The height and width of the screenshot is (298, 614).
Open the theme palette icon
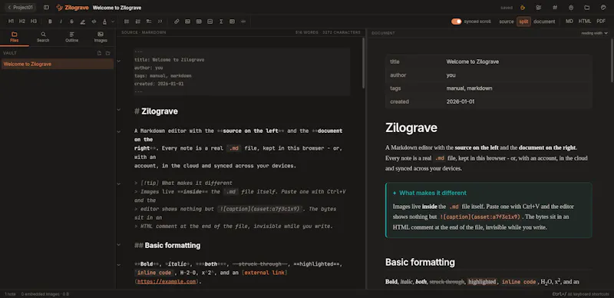click(603, 8)
